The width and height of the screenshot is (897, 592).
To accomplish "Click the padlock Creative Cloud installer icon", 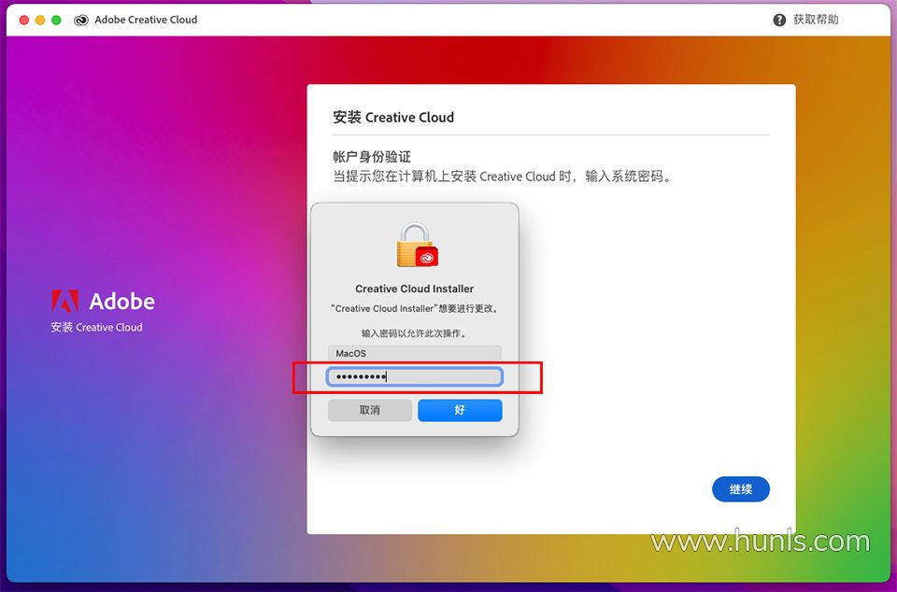I will (x=417, y=245).
